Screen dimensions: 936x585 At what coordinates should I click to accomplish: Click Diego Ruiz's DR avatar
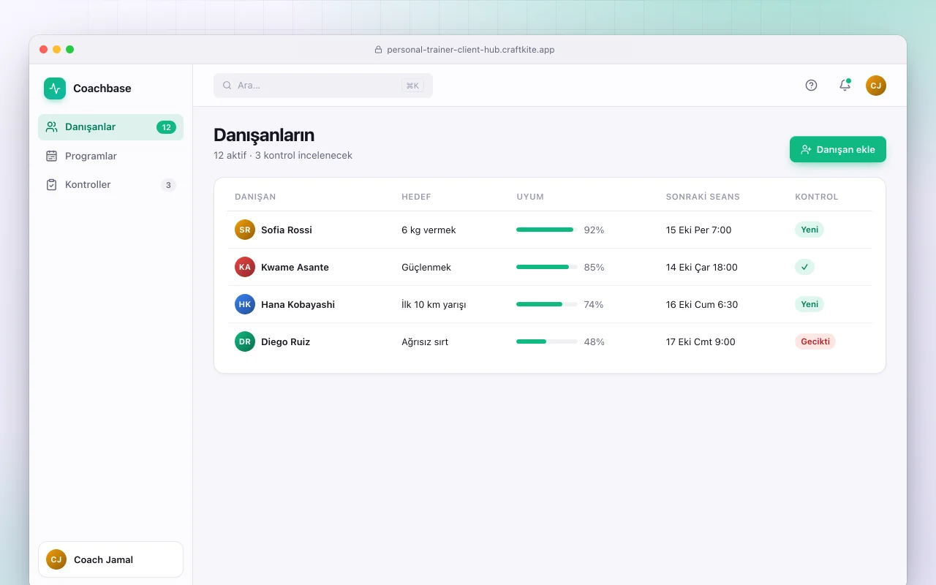(245, 341)
